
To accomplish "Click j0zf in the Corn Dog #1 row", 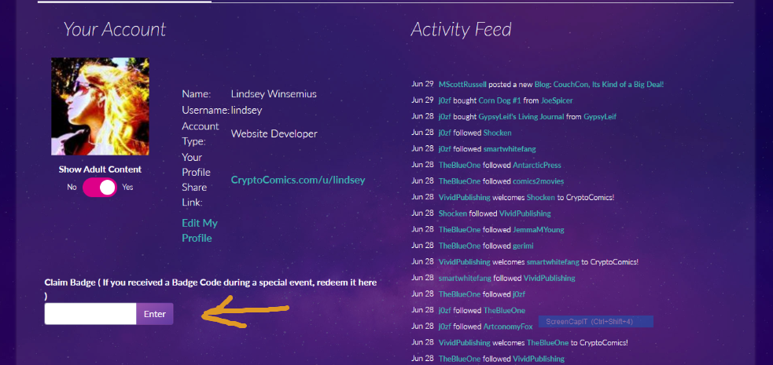I will pyautogui.click(x=444, y=100).
